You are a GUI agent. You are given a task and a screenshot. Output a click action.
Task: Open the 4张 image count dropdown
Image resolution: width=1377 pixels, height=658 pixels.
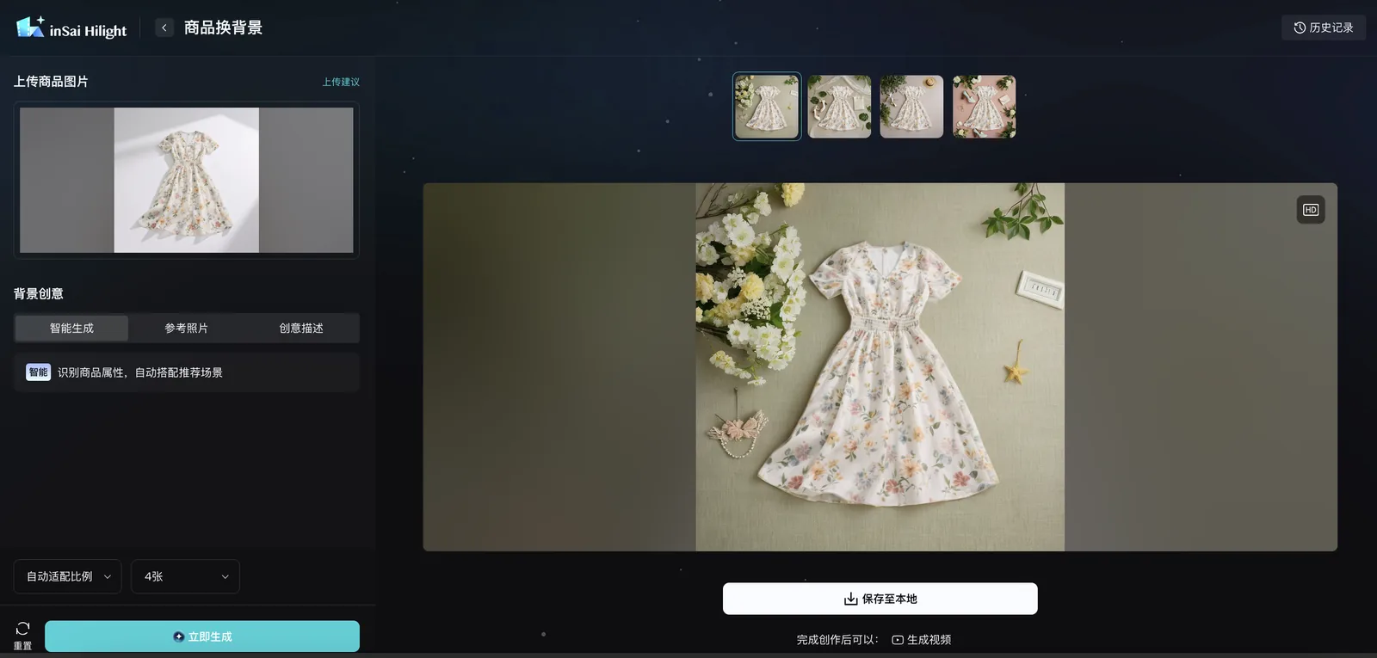click(185, 576)
